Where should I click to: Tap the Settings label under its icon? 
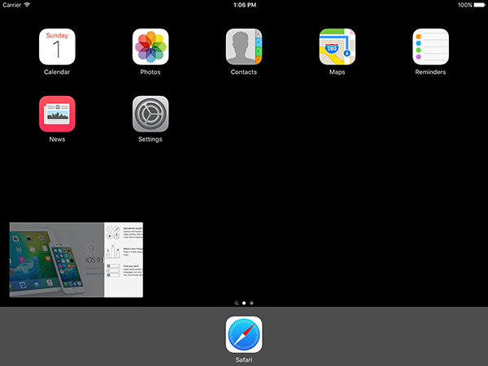(x=150, y=139)
